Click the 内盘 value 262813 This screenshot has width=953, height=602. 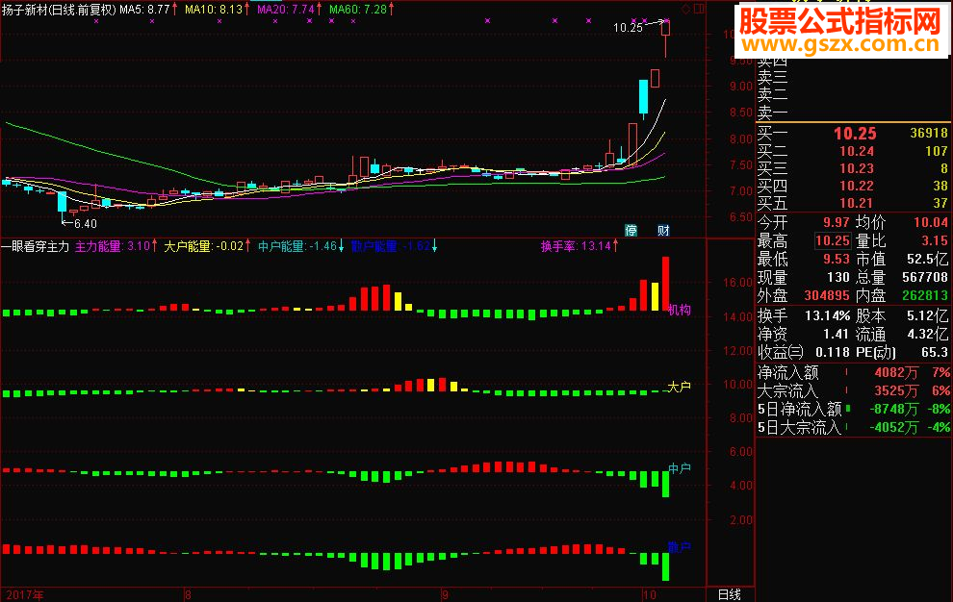pyautogui.click(x=925, y=295)
